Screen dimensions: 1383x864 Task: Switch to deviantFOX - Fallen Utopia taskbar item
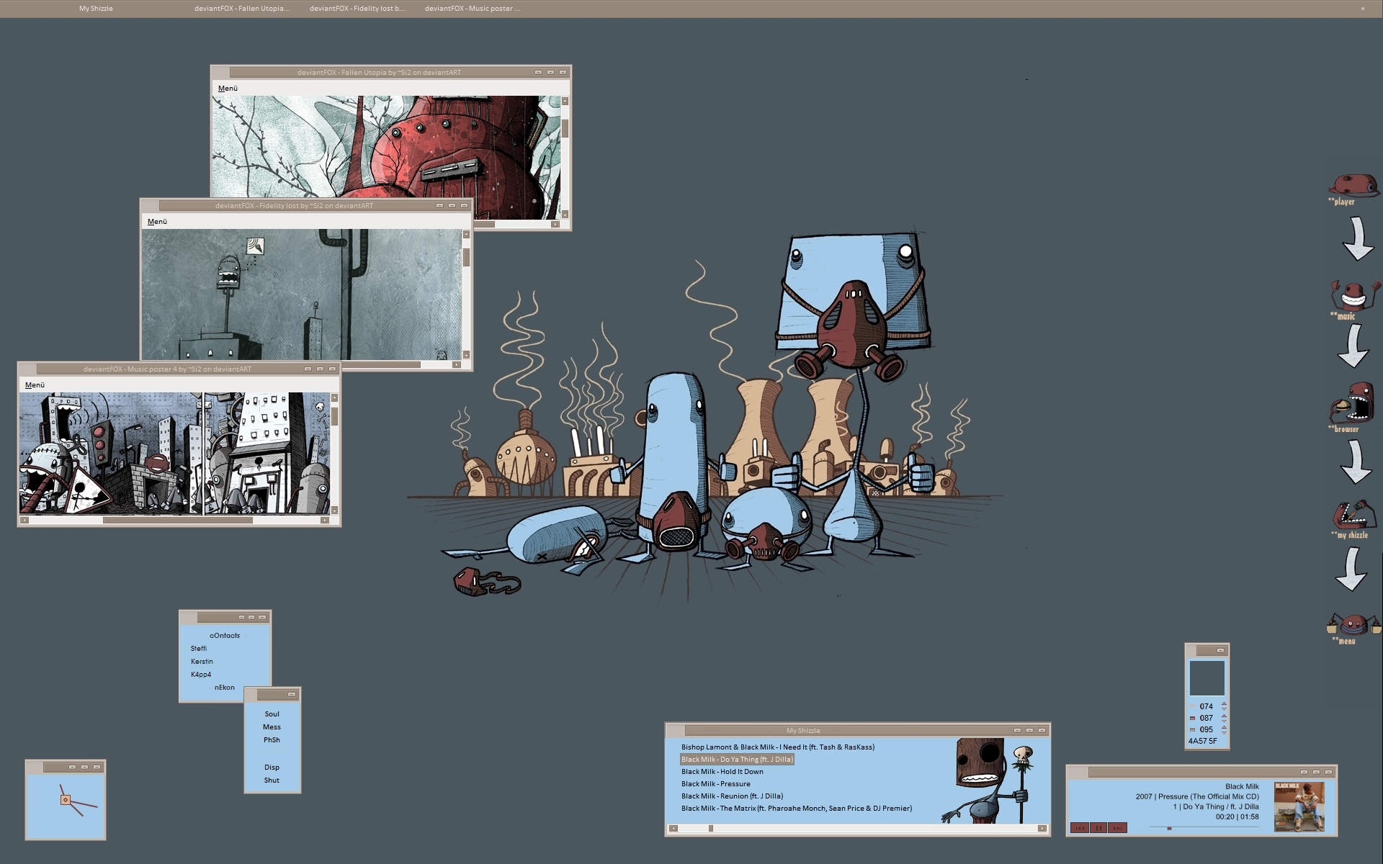[242, 9]
